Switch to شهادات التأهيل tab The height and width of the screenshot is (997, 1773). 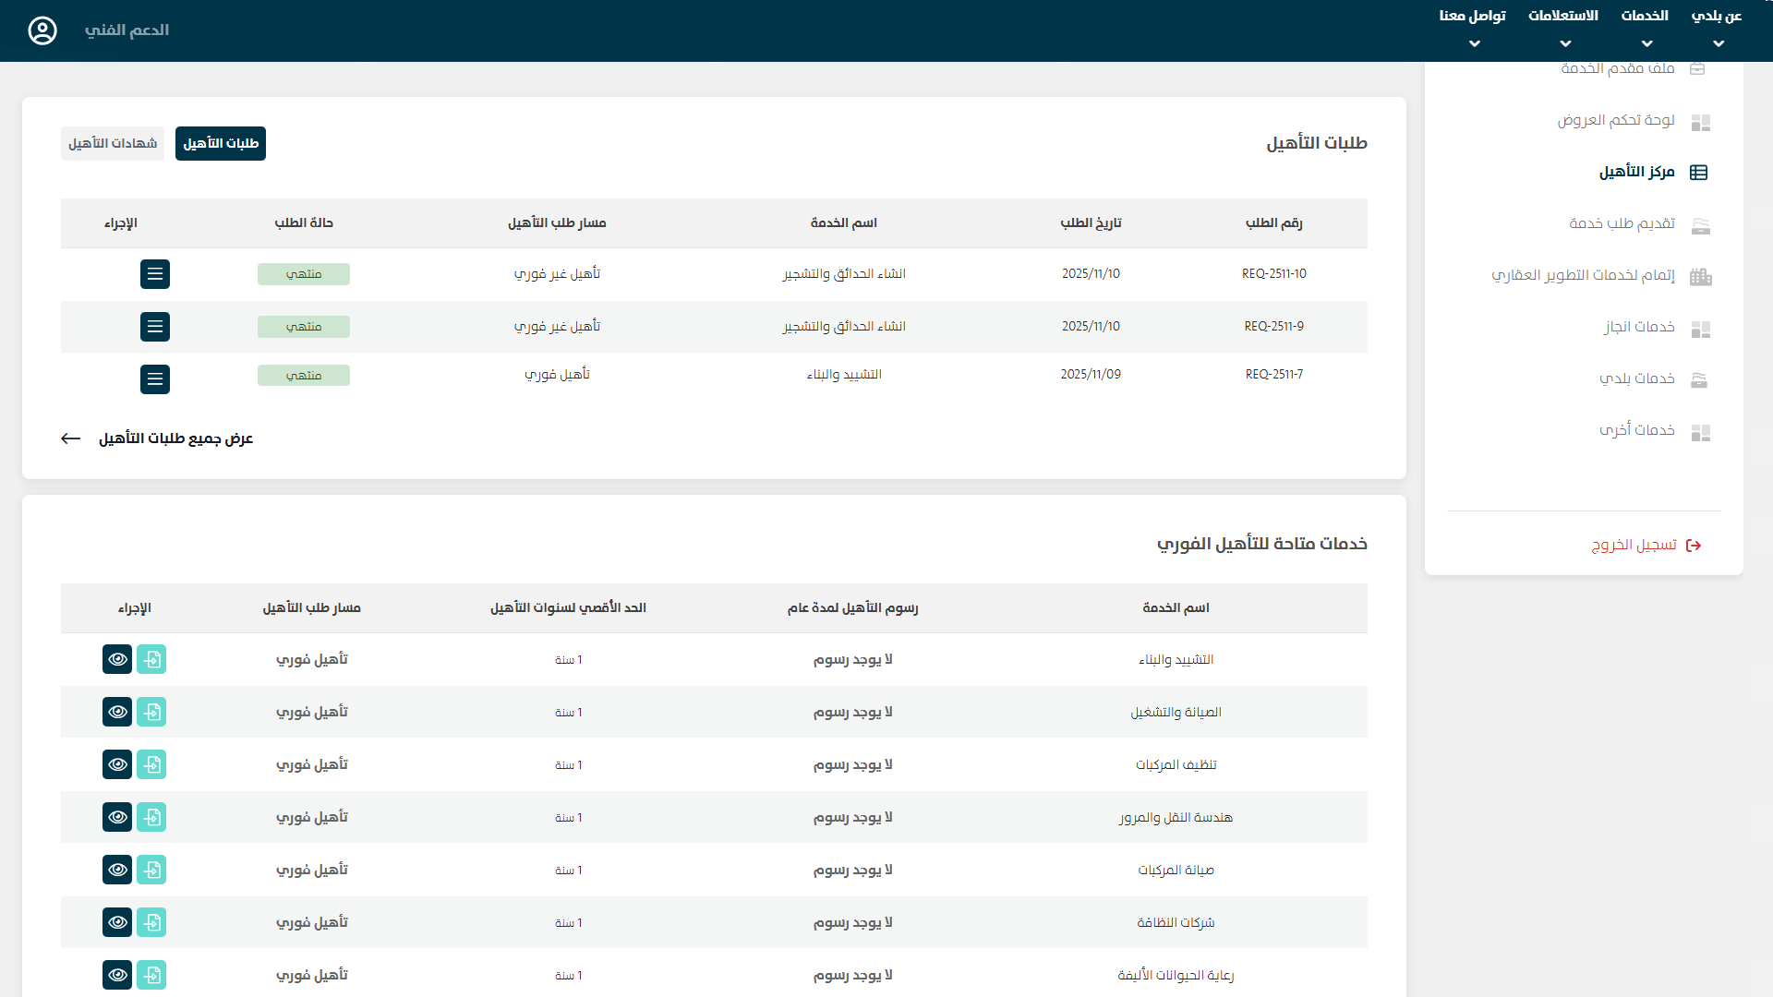(113, 143)
